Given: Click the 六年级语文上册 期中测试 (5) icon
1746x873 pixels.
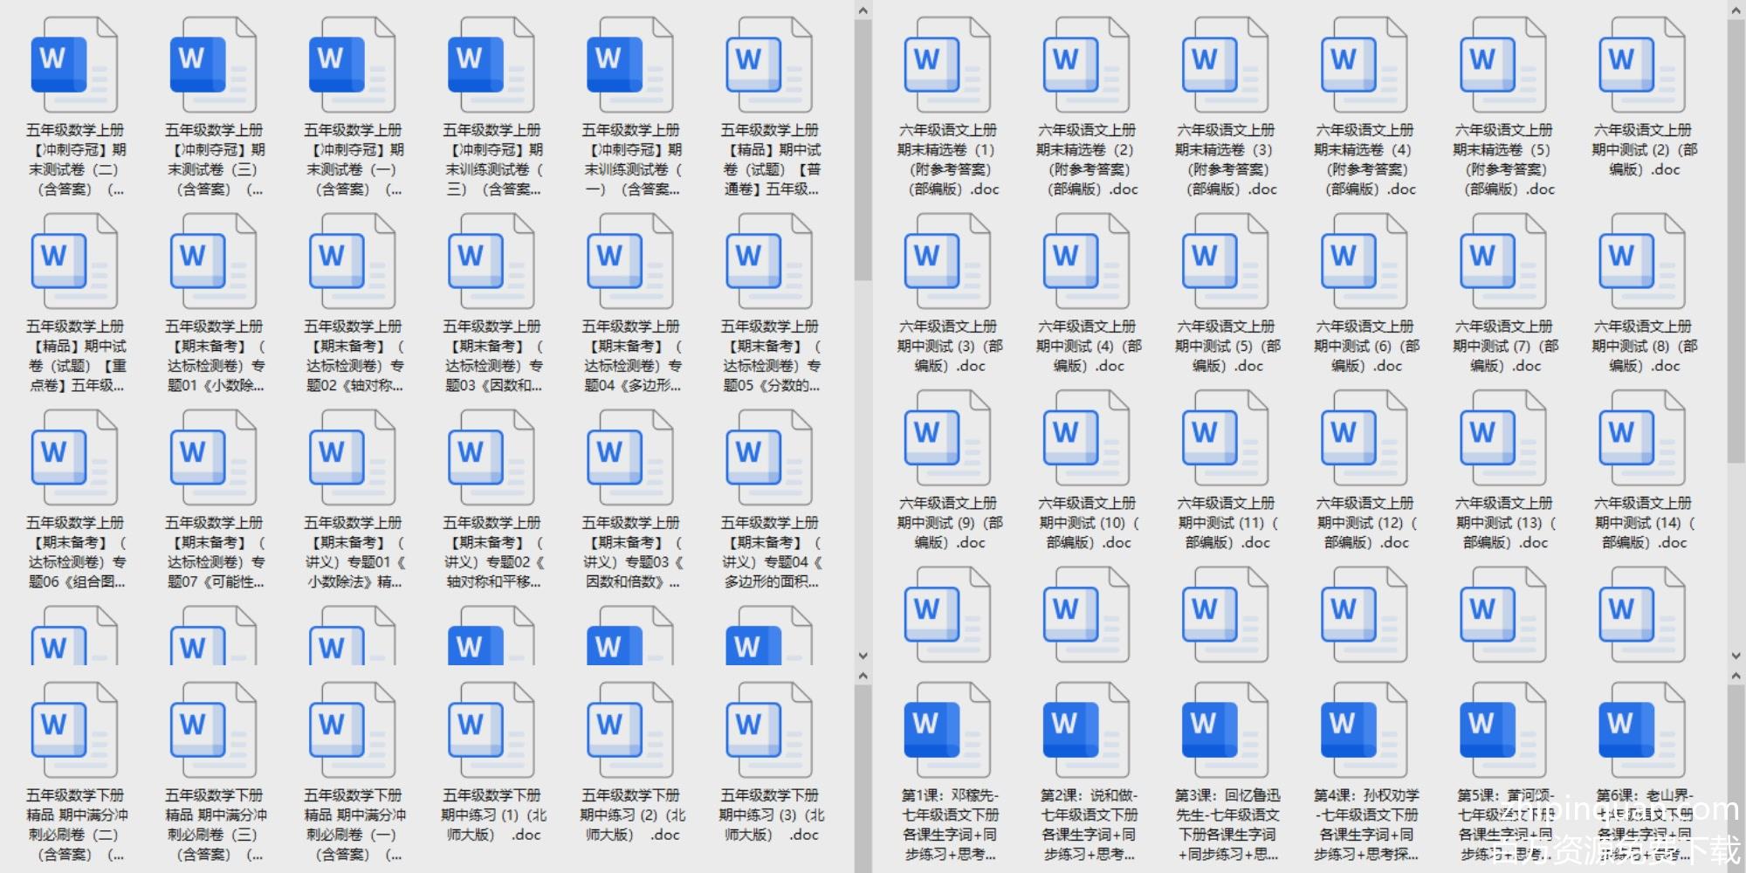Looking at the screenshot, I should coord(1225,261).
